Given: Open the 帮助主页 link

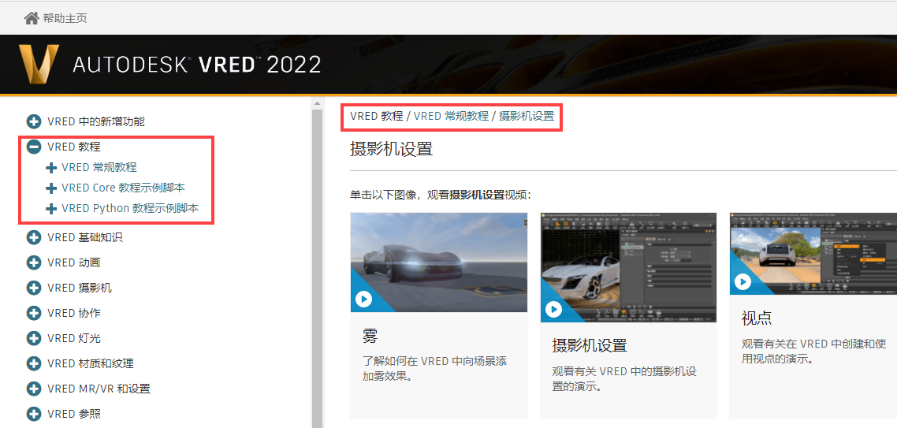Looking at the screenshot, I should click(x=65, y=18).
